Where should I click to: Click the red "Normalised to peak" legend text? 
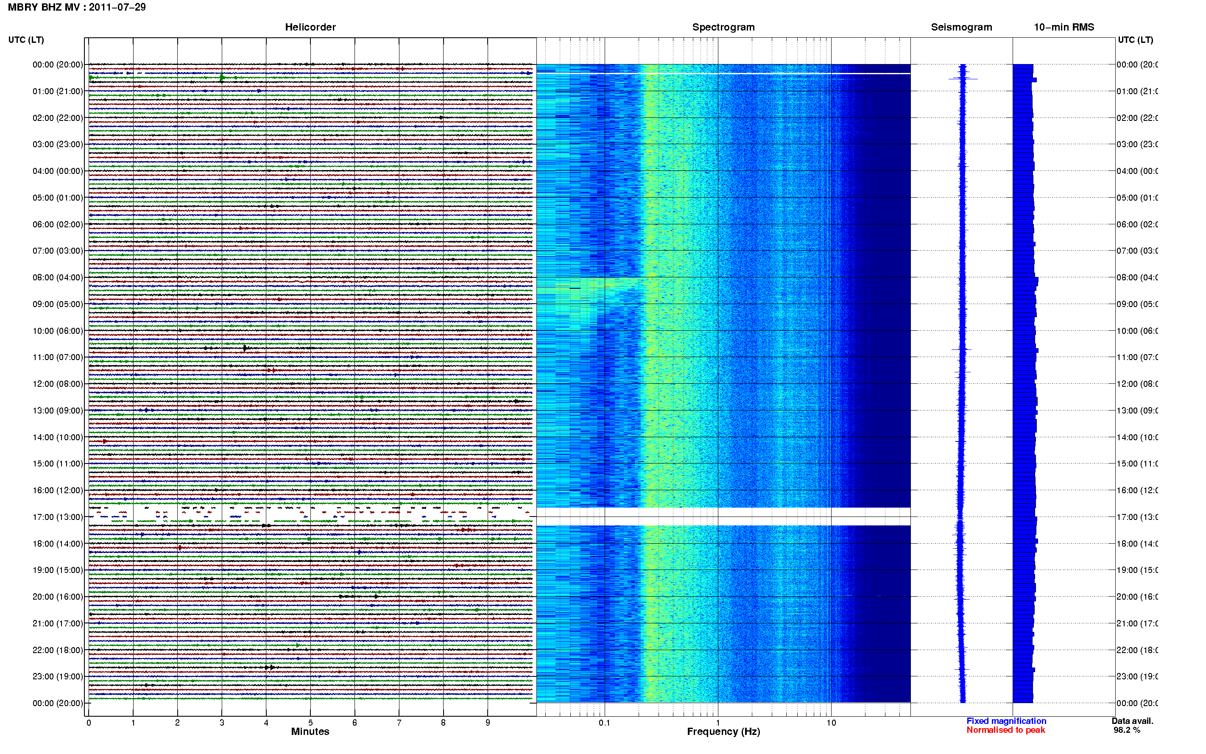[1005, 730]
